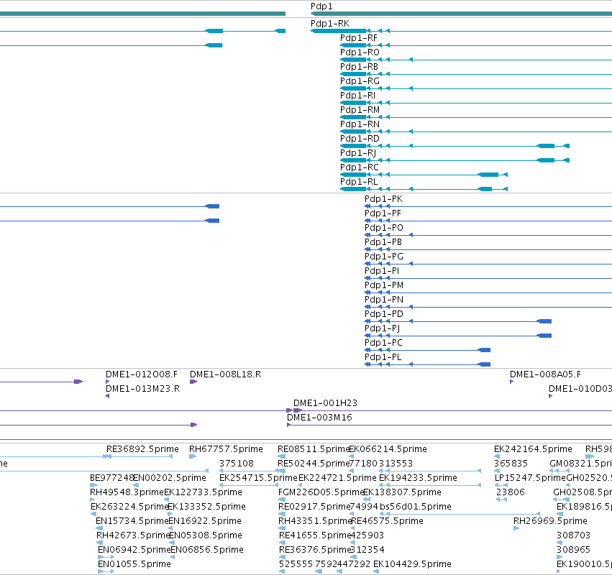Select the Pdp1 gene label
The height and width of the screenshot is (575, 612).
click(321, 6)
